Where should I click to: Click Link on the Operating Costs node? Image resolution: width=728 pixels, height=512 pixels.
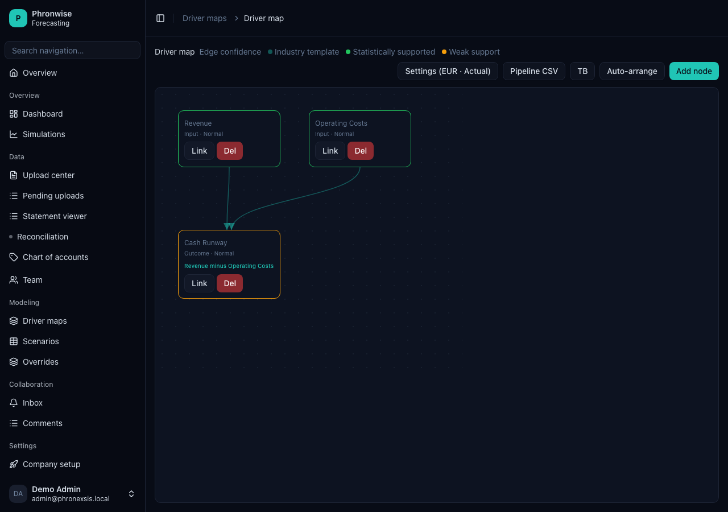click(330, 151)
